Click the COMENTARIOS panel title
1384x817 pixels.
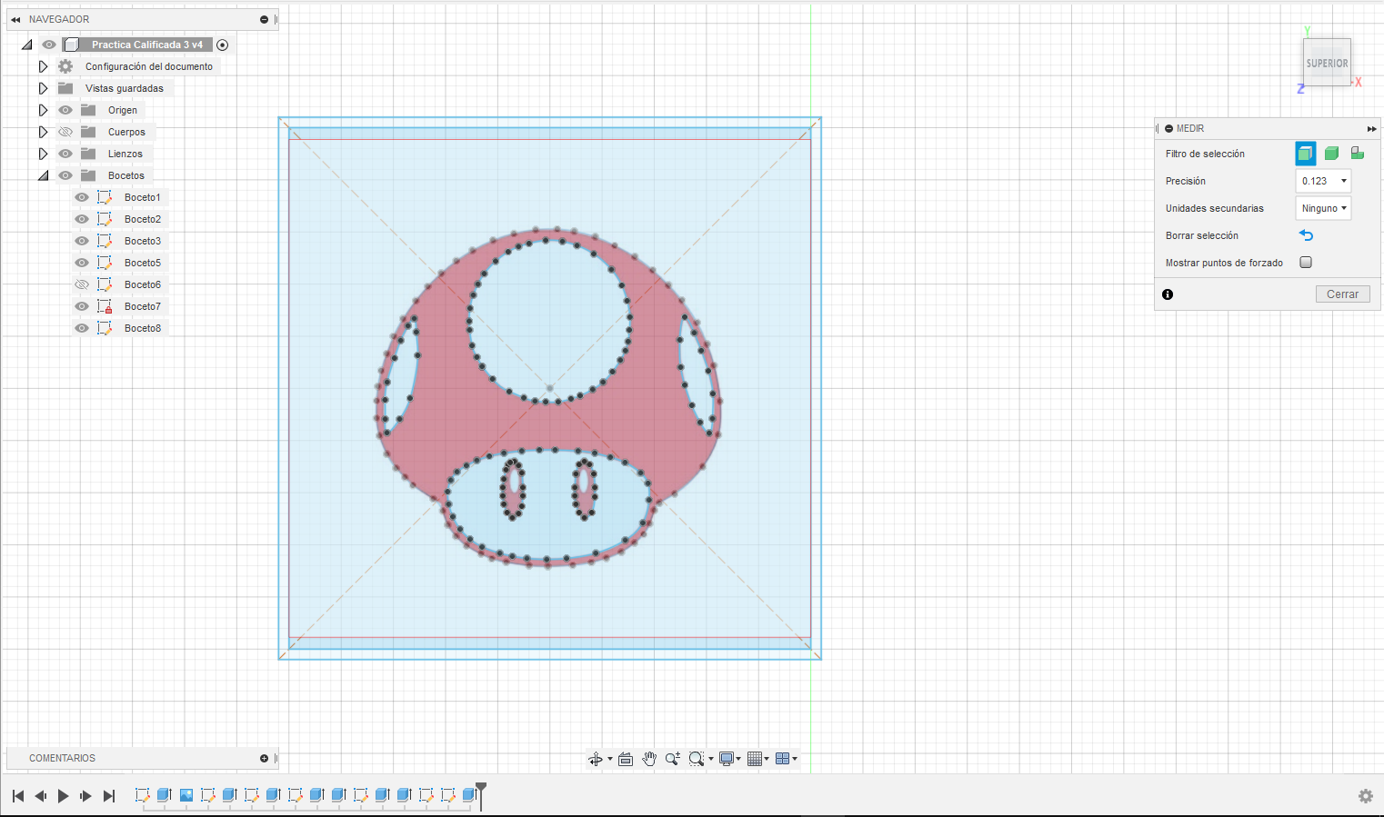point(62,758)
